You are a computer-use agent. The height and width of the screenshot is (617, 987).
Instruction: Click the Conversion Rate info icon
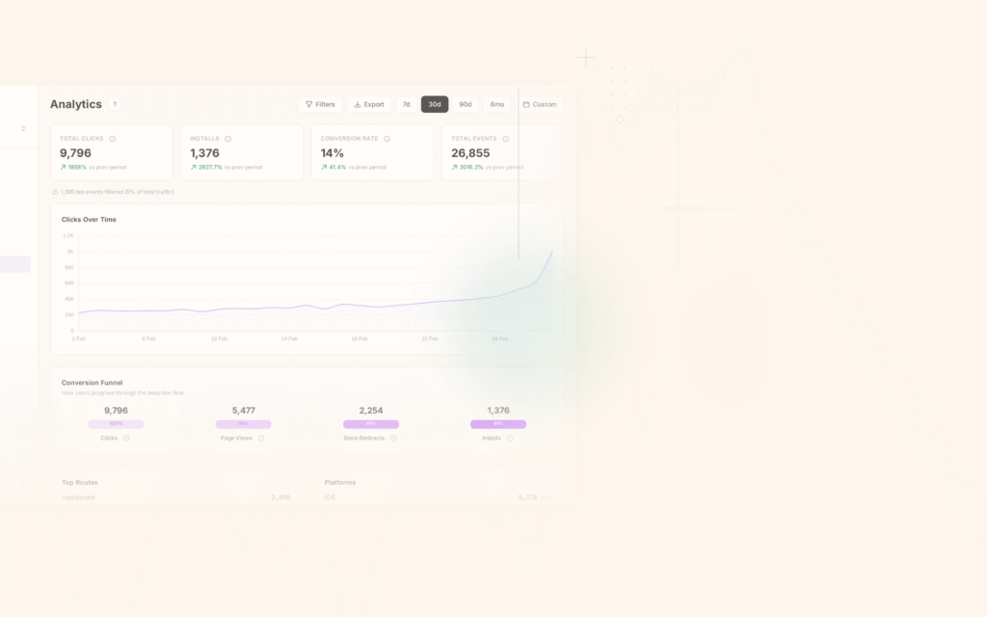(x=386, y=138)
